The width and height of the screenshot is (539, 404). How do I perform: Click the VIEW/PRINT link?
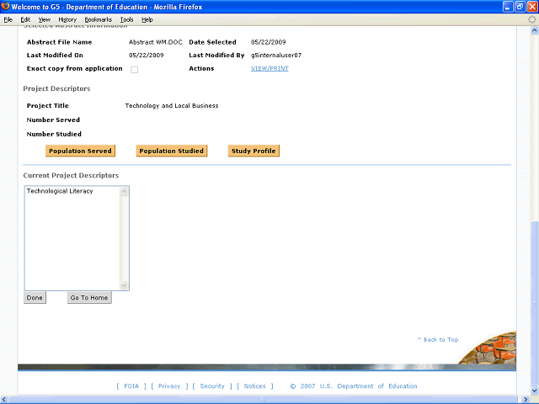coord(269,68)
